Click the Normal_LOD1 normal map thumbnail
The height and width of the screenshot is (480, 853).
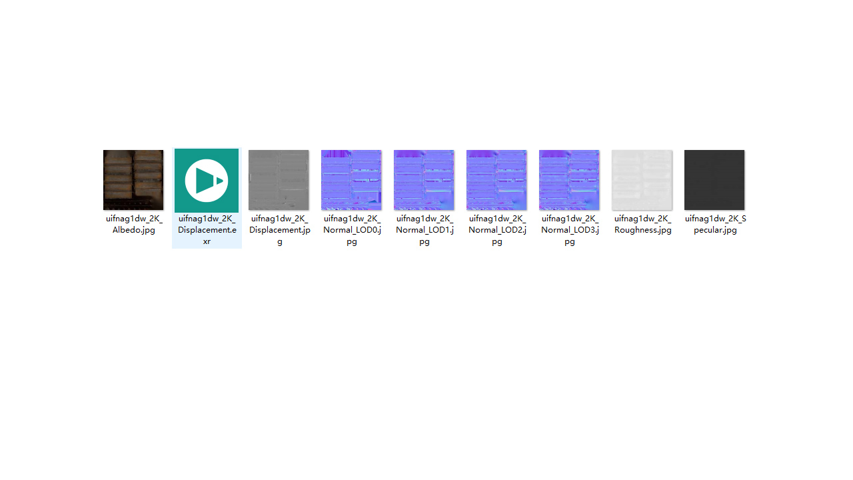point(424,180)
